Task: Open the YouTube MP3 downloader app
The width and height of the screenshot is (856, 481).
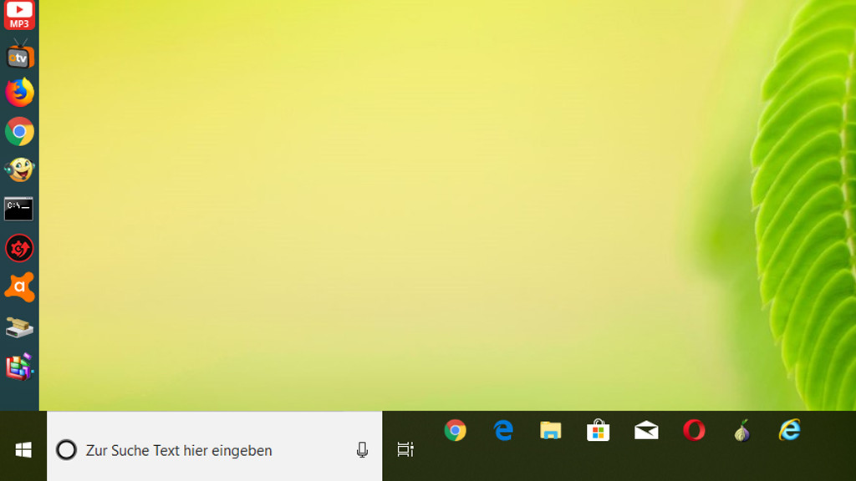Action: click(18, 15)
